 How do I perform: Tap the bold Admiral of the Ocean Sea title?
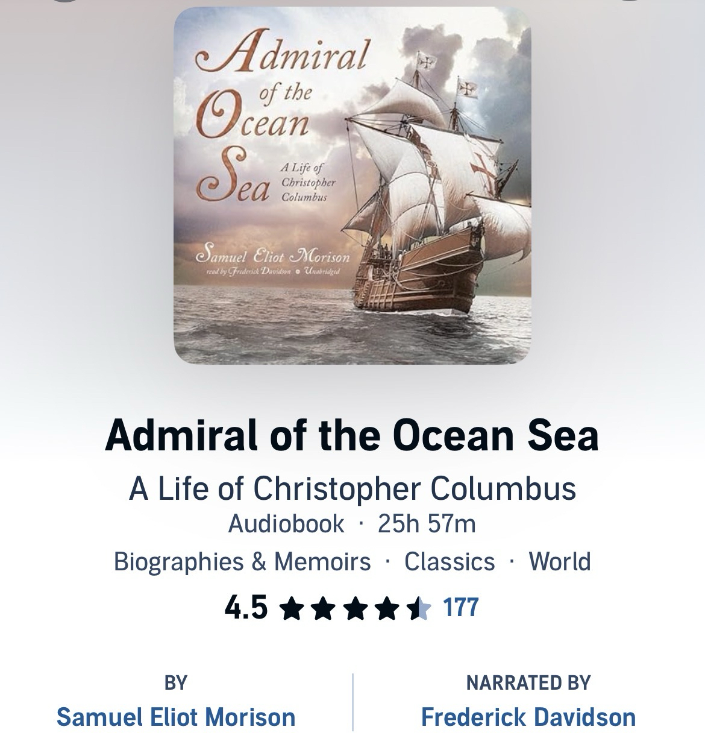point(352,435)
